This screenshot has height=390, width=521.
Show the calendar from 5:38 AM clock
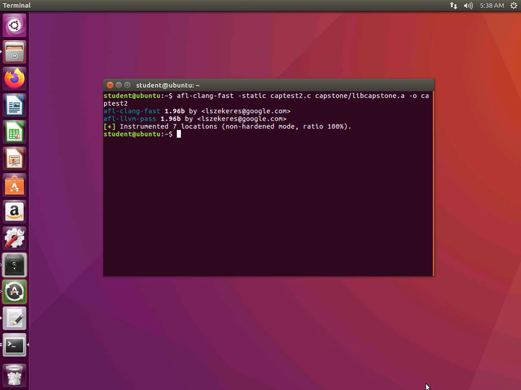click(x=492, y=5)
